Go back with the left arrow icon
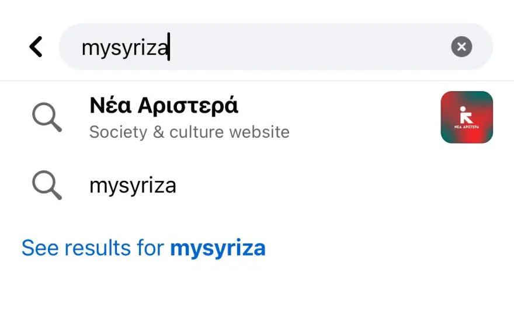 click(x=36, y=47)
